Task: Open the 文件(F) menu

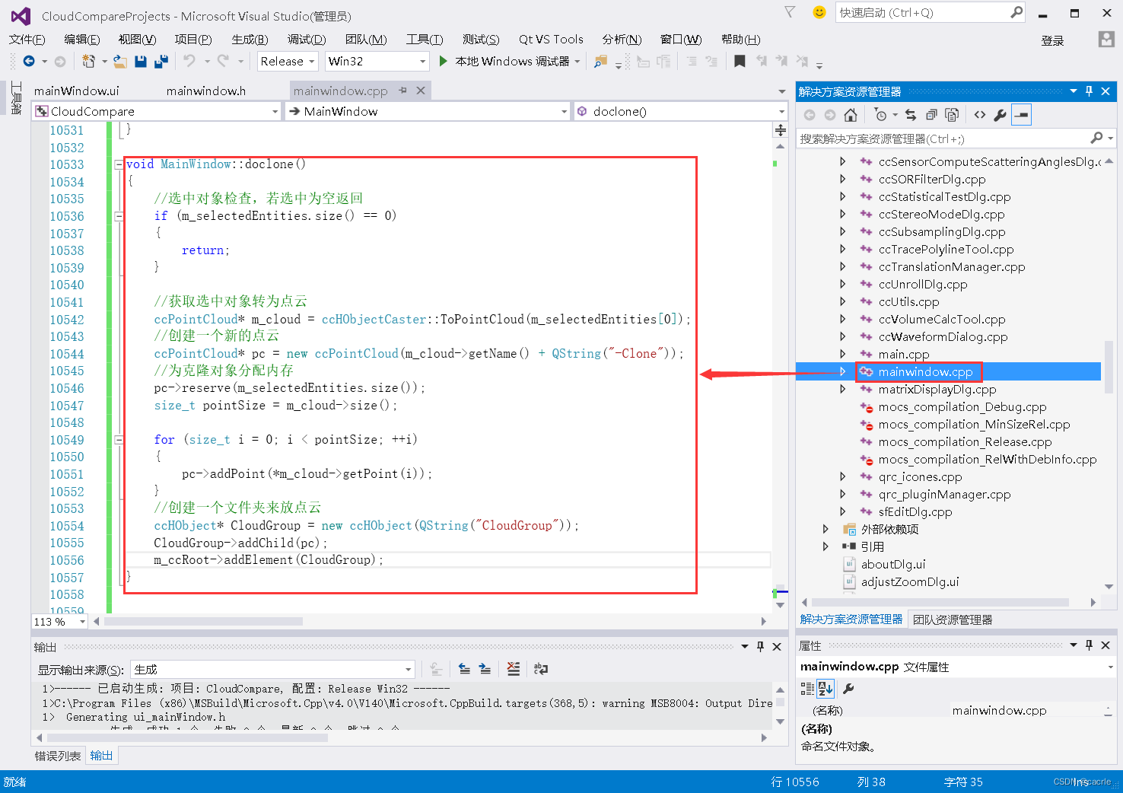Action: pyautogui.click(x=27, y=40)
